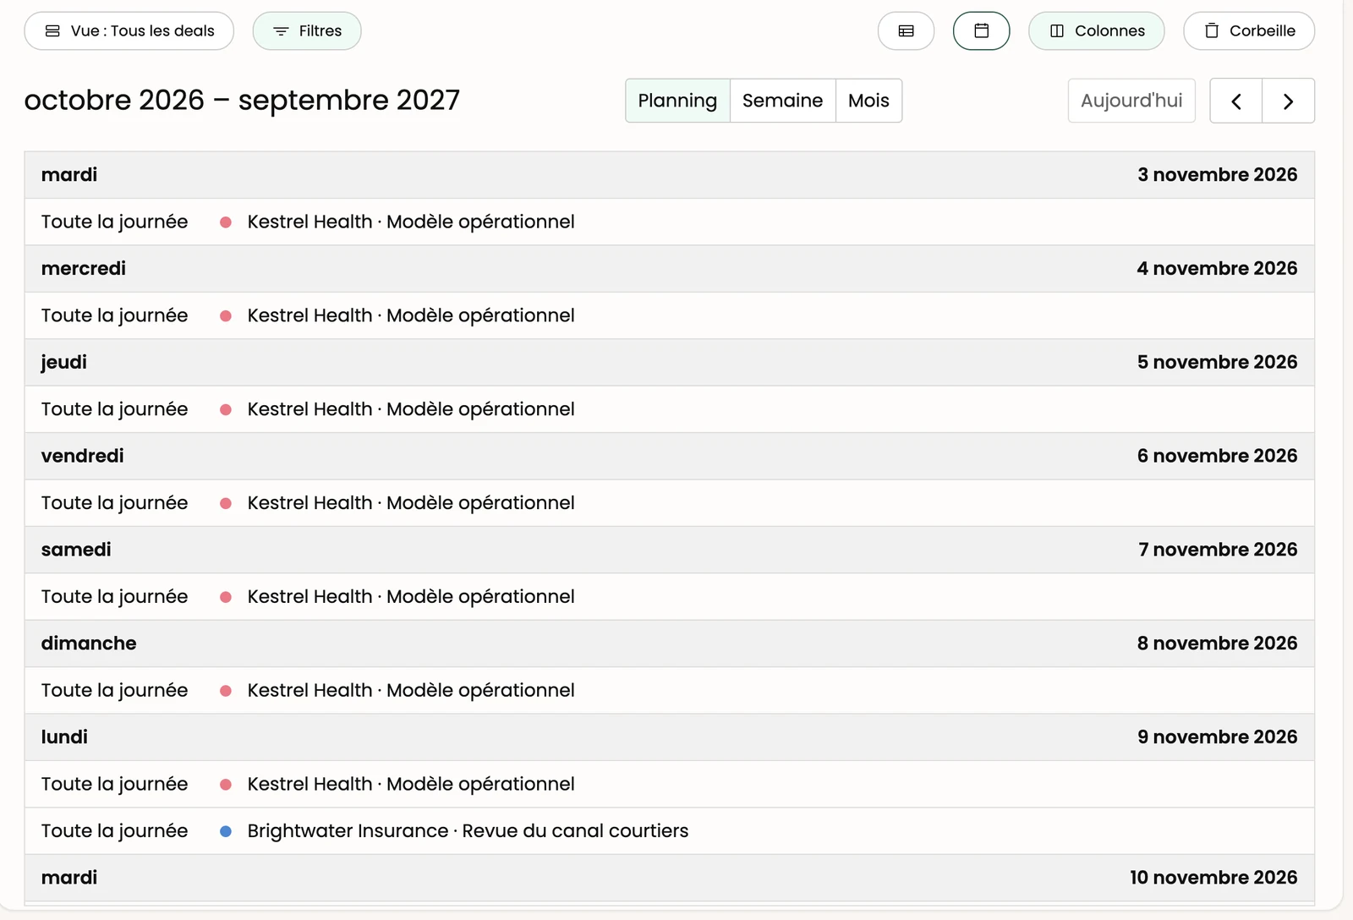
Task: Open Kestrel Health event on 8 novembre 2026
Action: pyautogui.click(x=670, y=691)
